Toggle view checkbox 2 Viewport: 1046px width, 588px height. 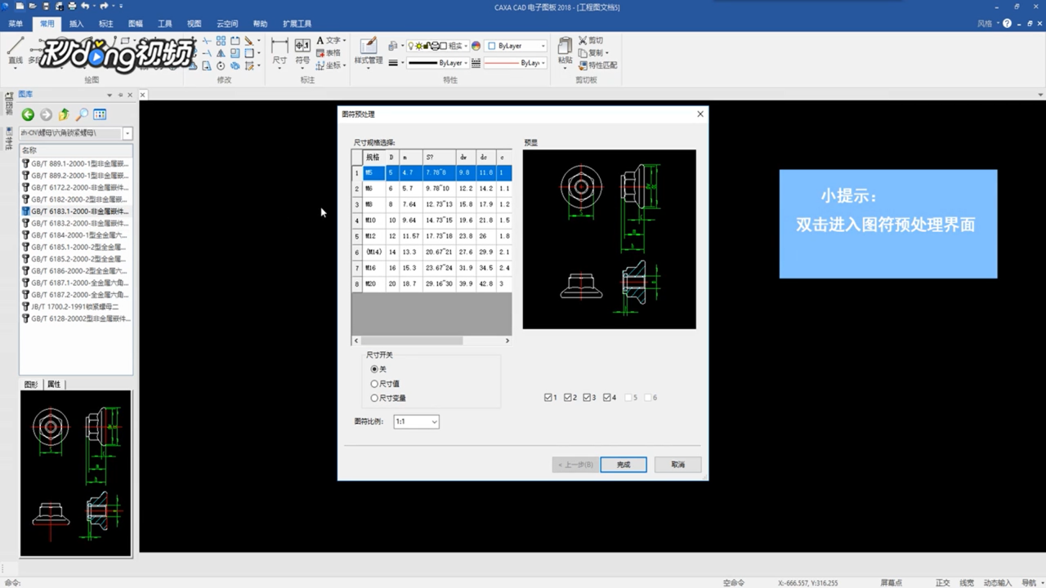point(568,398)
